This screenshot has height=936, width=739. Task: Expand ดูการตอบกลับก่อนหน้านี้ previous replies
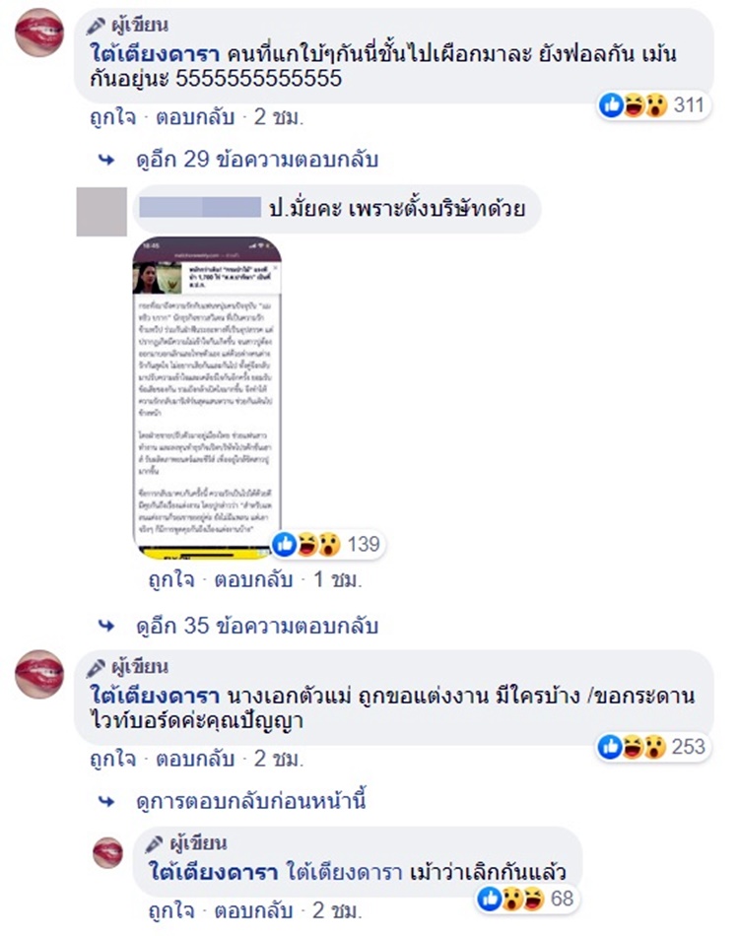250,801
